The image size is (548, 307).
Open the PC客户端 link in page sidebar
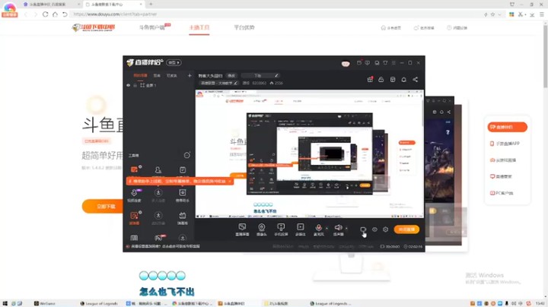pyautogui.click(x=501, y=193)
